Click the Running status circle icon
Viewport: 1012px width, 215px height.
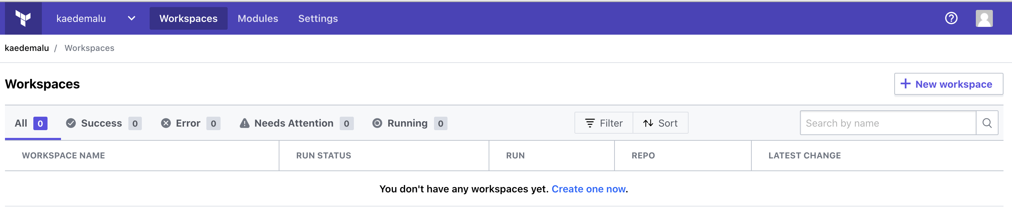377,123
